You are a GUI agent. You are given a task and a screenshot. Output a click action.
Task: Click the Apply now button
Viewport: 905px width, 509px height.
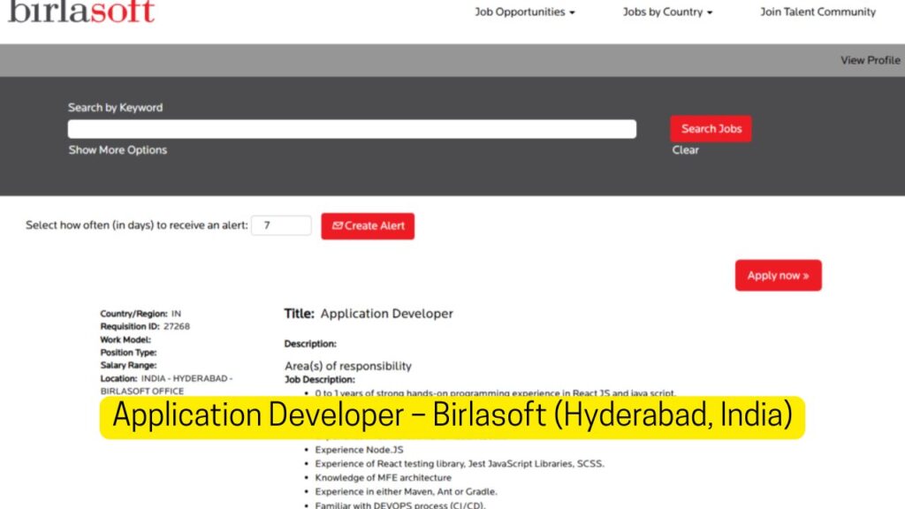coord(778,276)
